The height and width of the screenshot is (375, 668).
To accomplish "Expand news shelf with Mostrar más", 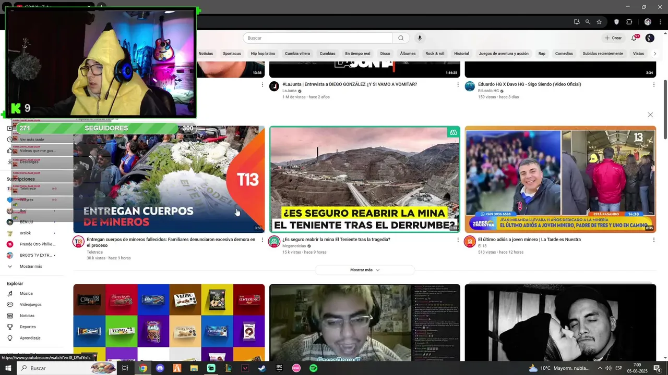I will (365, 270).
